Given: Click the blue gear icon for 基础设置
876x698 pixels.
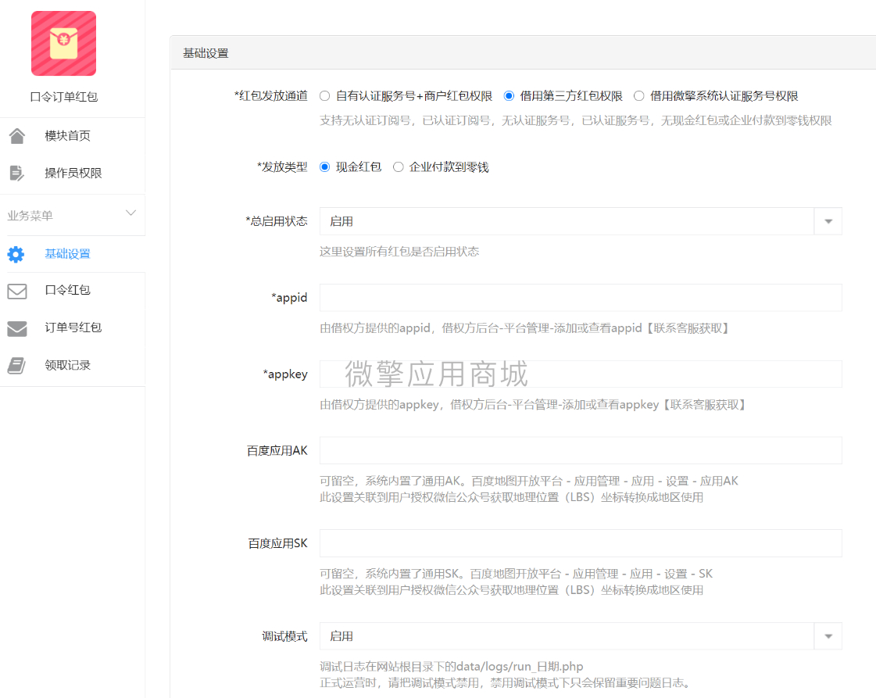Looking at the screenshot, I should (16, 254).
